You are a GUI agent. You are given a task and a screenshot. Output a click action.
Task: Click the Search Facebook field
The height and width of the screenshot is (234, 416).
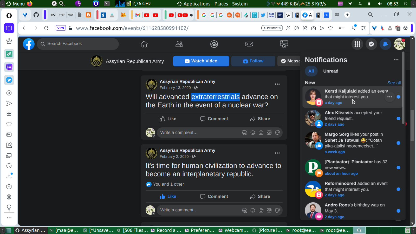(x=78, y=44)
